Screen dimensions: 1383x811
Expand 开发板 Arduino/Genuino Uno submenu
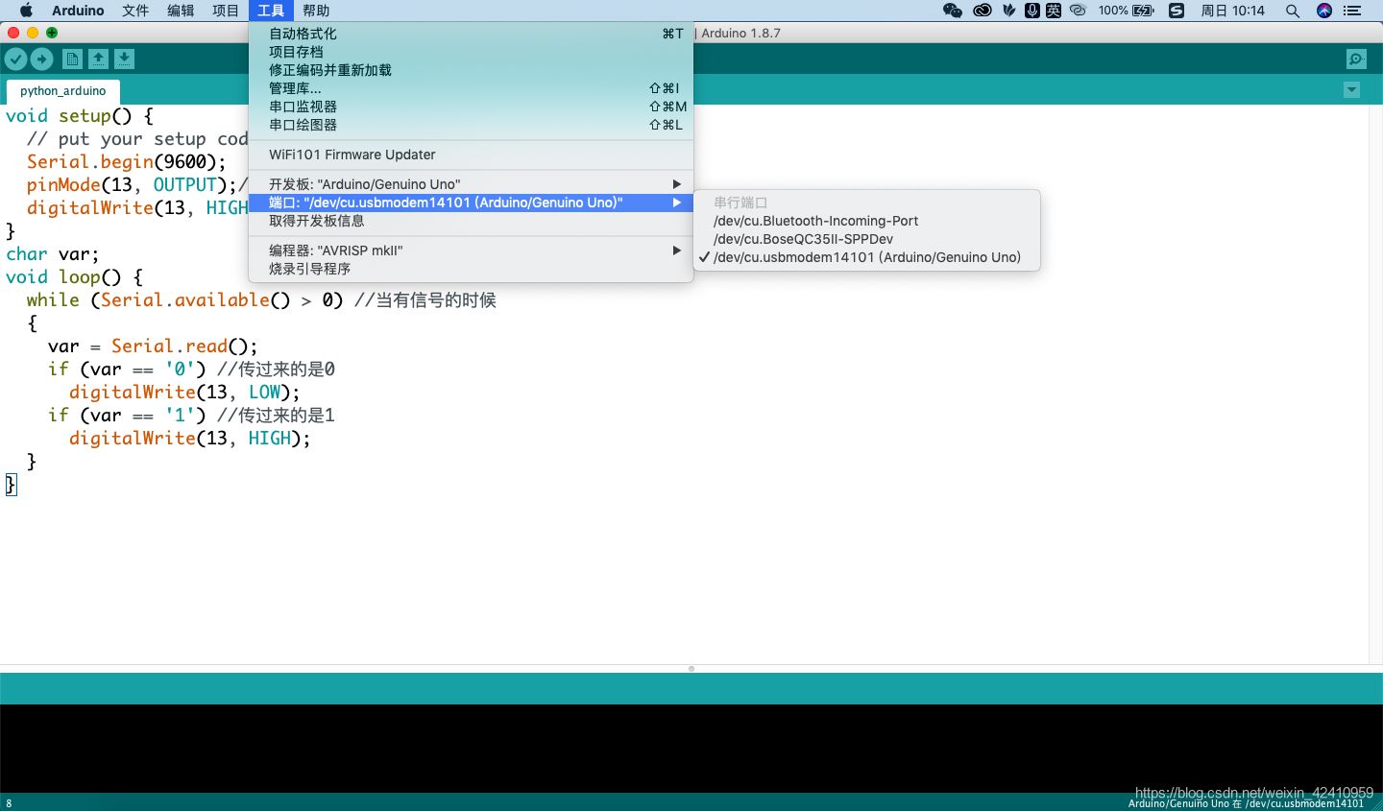(x=471, y=184)
